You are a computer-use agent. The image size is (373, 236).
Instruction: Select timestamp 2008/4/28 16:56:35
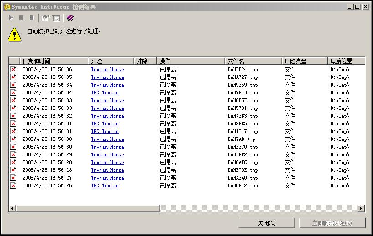pos(47,77)
